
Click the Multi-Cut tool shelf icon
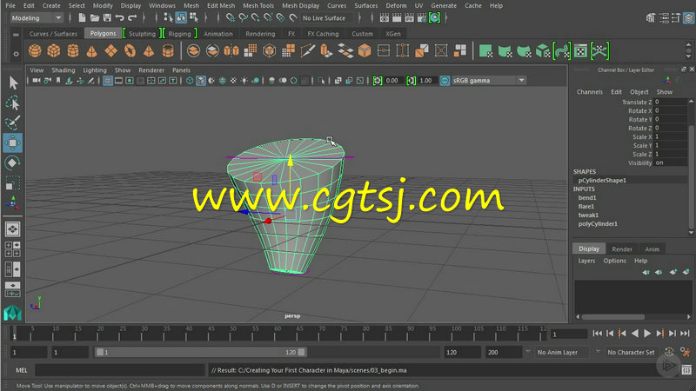[307, 51]
